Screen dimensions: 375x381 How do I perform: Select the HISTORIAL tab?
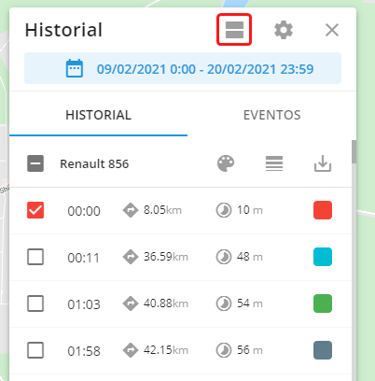[x=98, y=115]
